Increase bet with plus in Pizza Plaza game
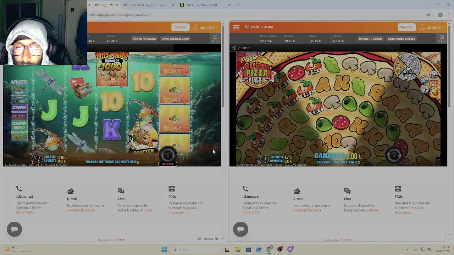The width and height of the screenshot is (454, 255). [410, 158]
